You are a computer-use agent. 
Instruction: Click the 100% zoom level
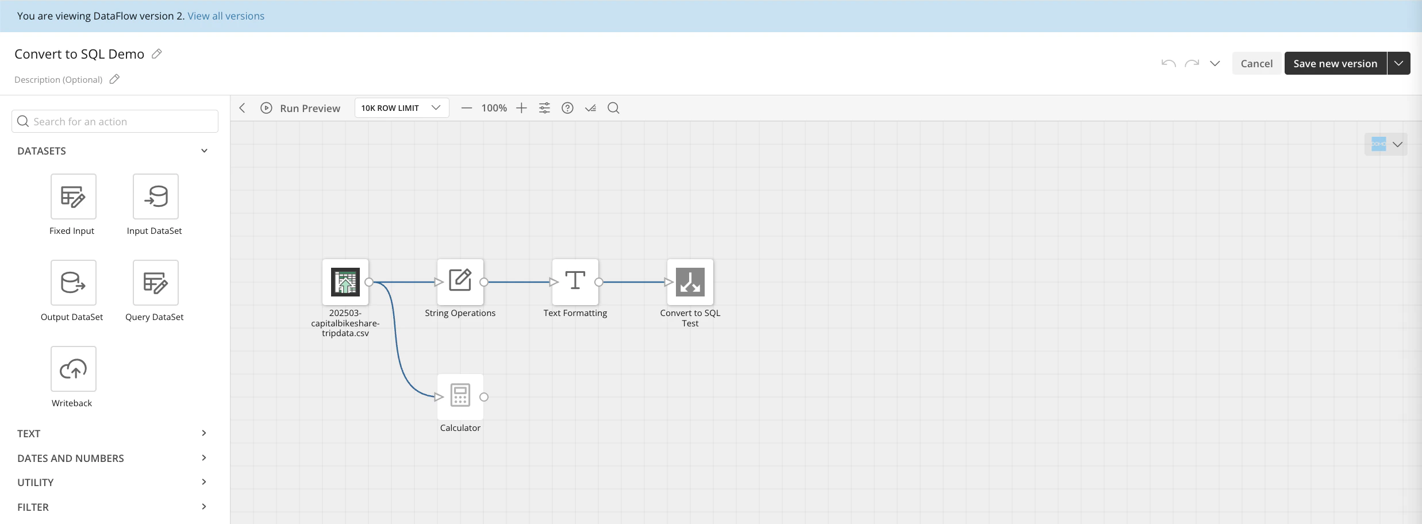(x=494, y=108)
